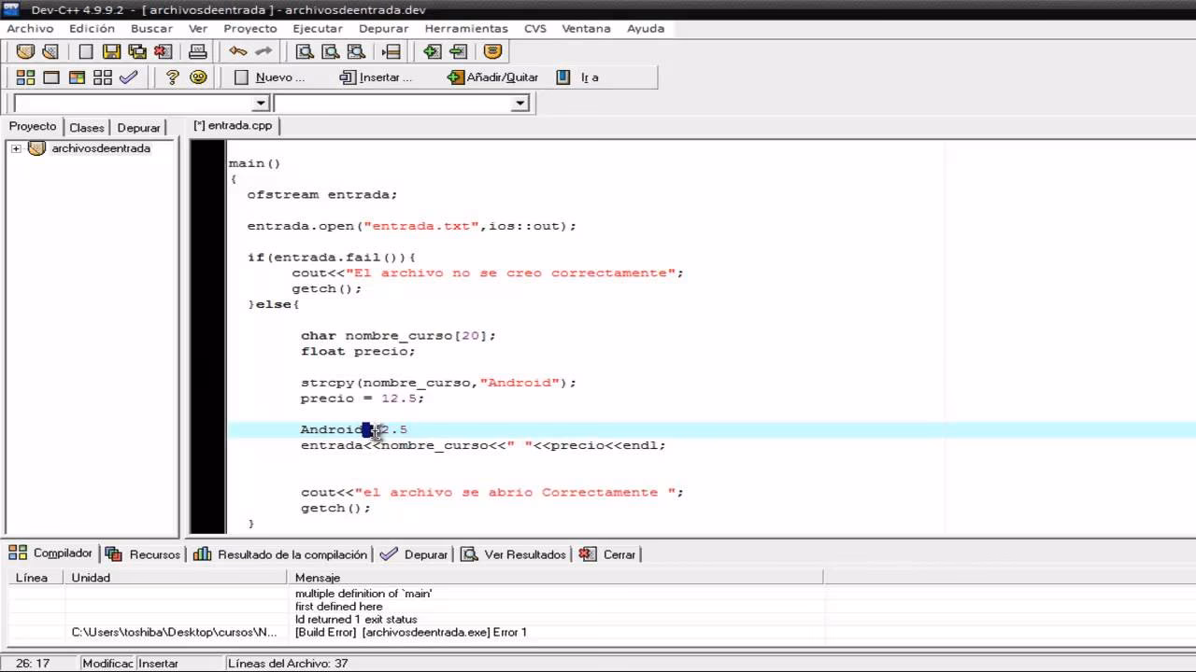The image size is (1196, 672).
Task: Open the Ventana menu
Action: click(x=587, y=29)
